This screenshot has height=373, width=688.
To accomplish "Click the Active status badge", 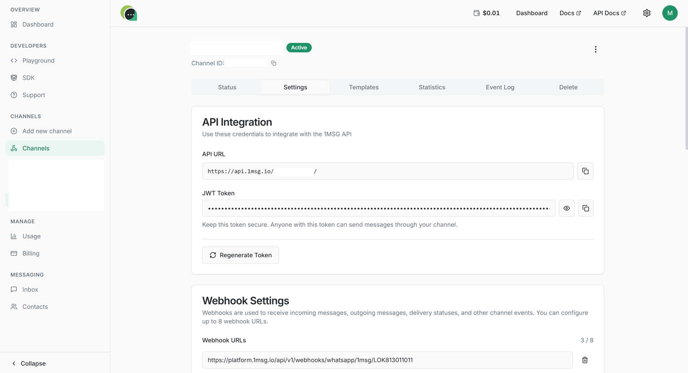I will click(x=299, y=48).
